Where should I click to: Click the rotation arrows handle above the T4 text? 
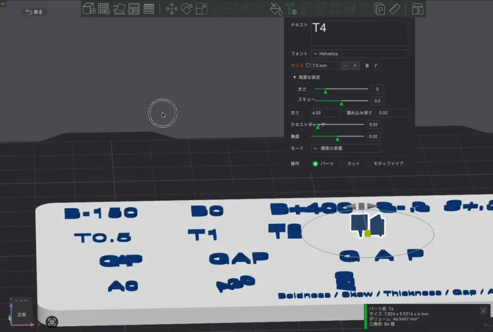362,206
